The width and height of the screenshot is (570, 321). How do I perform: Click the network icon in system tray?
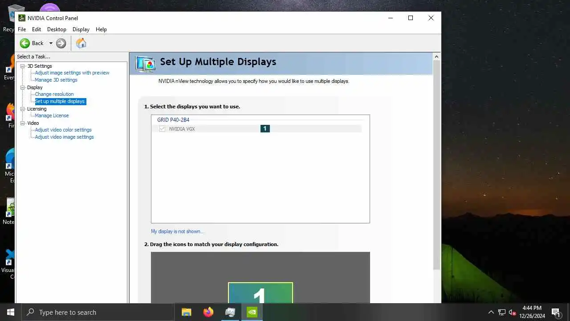pos(502,312)
